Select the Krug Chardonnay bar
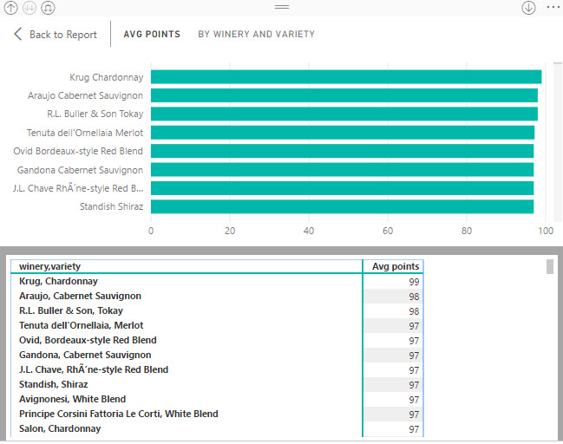Screen dimensions: 563x444 pos(346,77)
